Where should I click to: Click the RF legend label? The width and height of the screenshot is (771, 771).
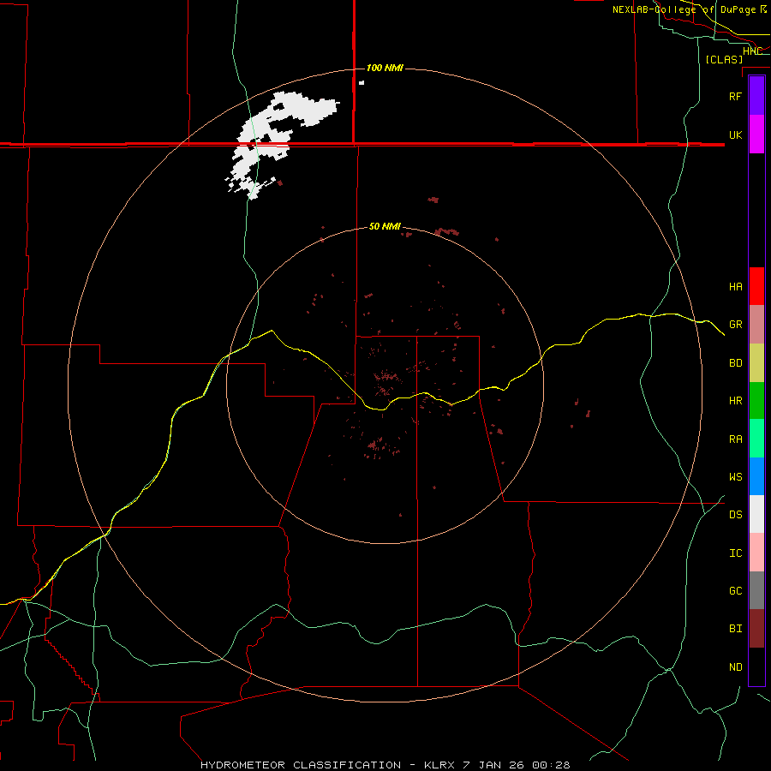(x=735, y=96)
